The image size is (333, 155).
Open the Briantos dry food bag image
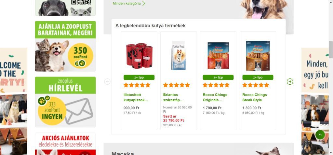coord(179,56)
